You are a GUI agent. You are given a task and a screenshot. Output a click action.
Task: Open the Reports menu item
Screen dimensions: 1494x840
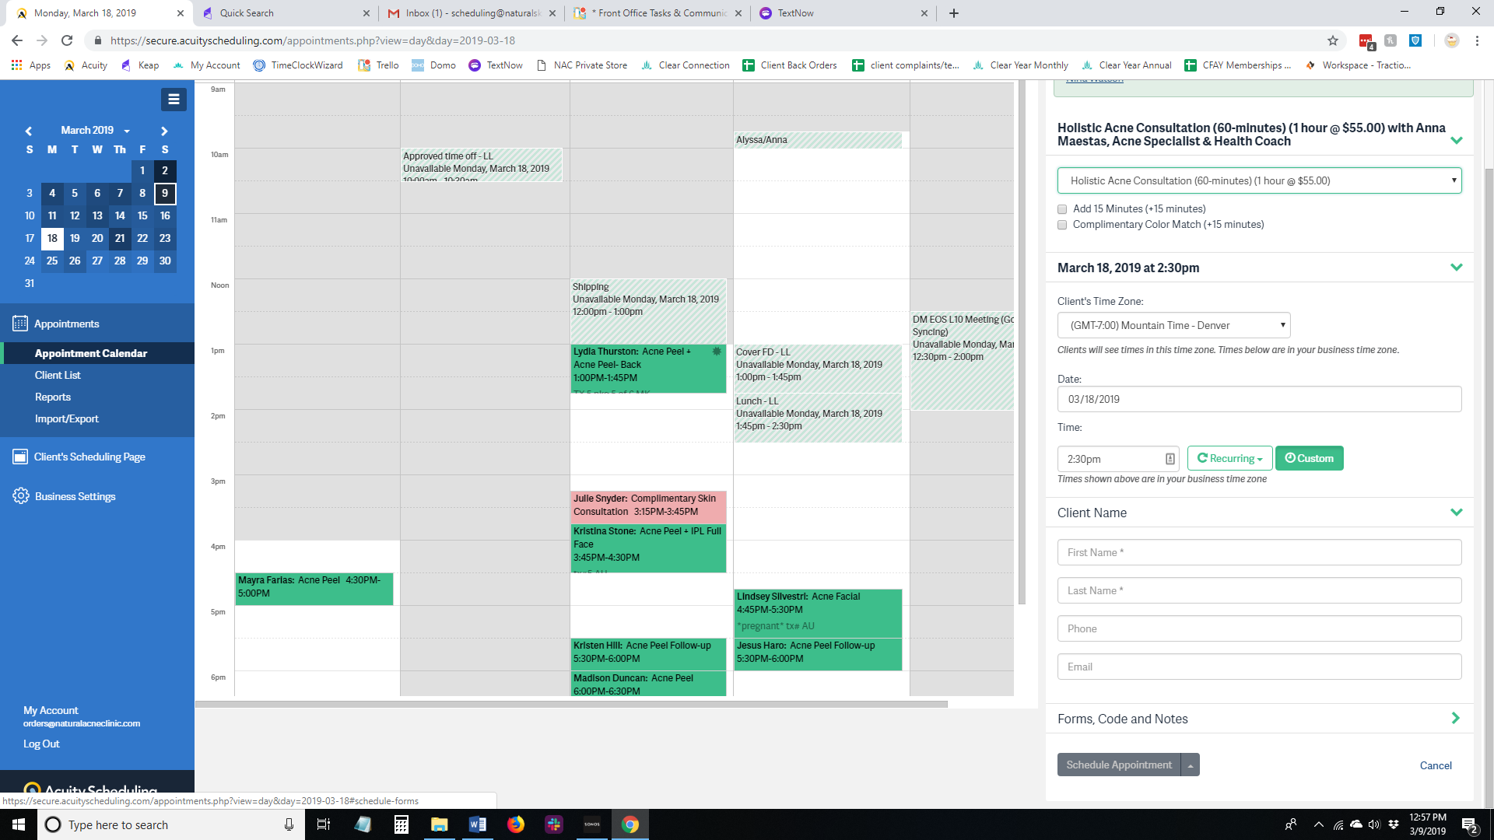tap(53, 397)
